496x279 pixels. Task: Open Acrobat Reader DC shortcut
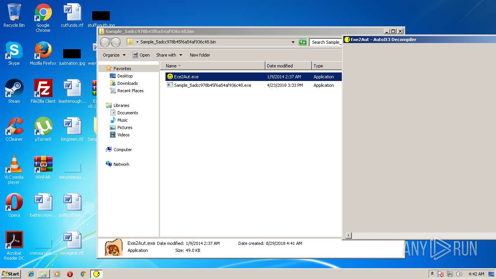click(x=14, y=246)
